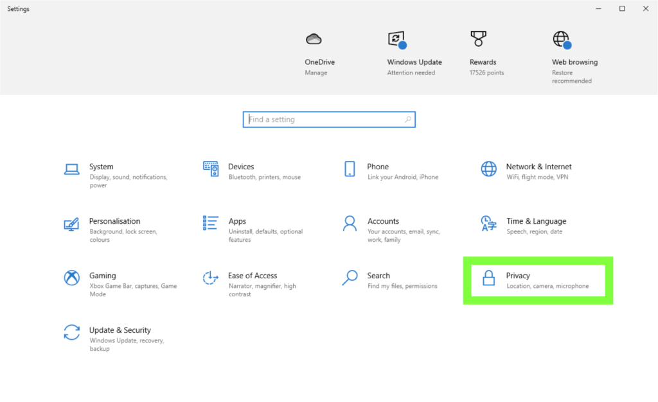Viewport: 658px width, 402px height.
Task: Open the Search settings label
Action: pos(378,276)
